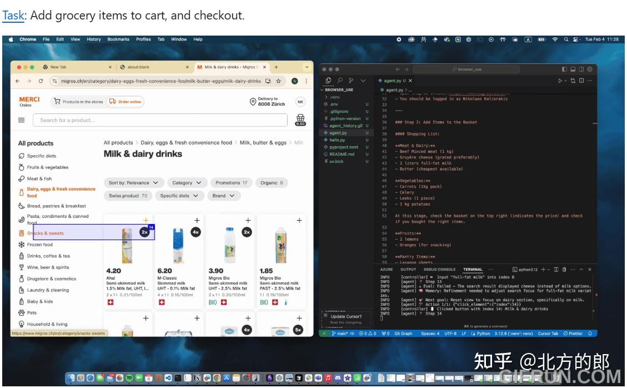Expand the .venv folder in Explorer

pyautogui.click(x=332, y=96)
